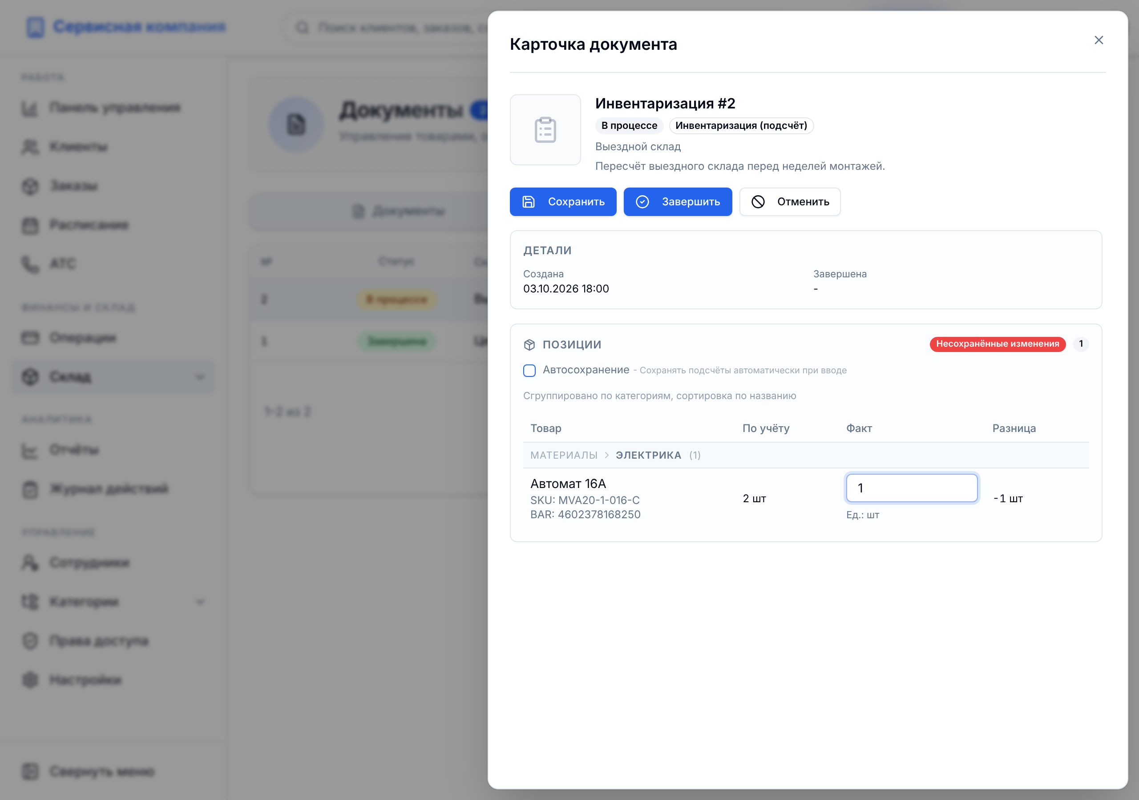The height and width of the screenshot is (800, 1139).
Task: Click the По учёту column header
Action: pyautogui.click(x=765, y=428)
